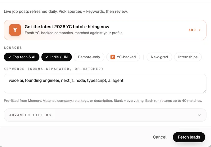This screenshot has height=147, width=211.
Task: Enable the YC-backed source chip
Action: (x=123, y=57)
